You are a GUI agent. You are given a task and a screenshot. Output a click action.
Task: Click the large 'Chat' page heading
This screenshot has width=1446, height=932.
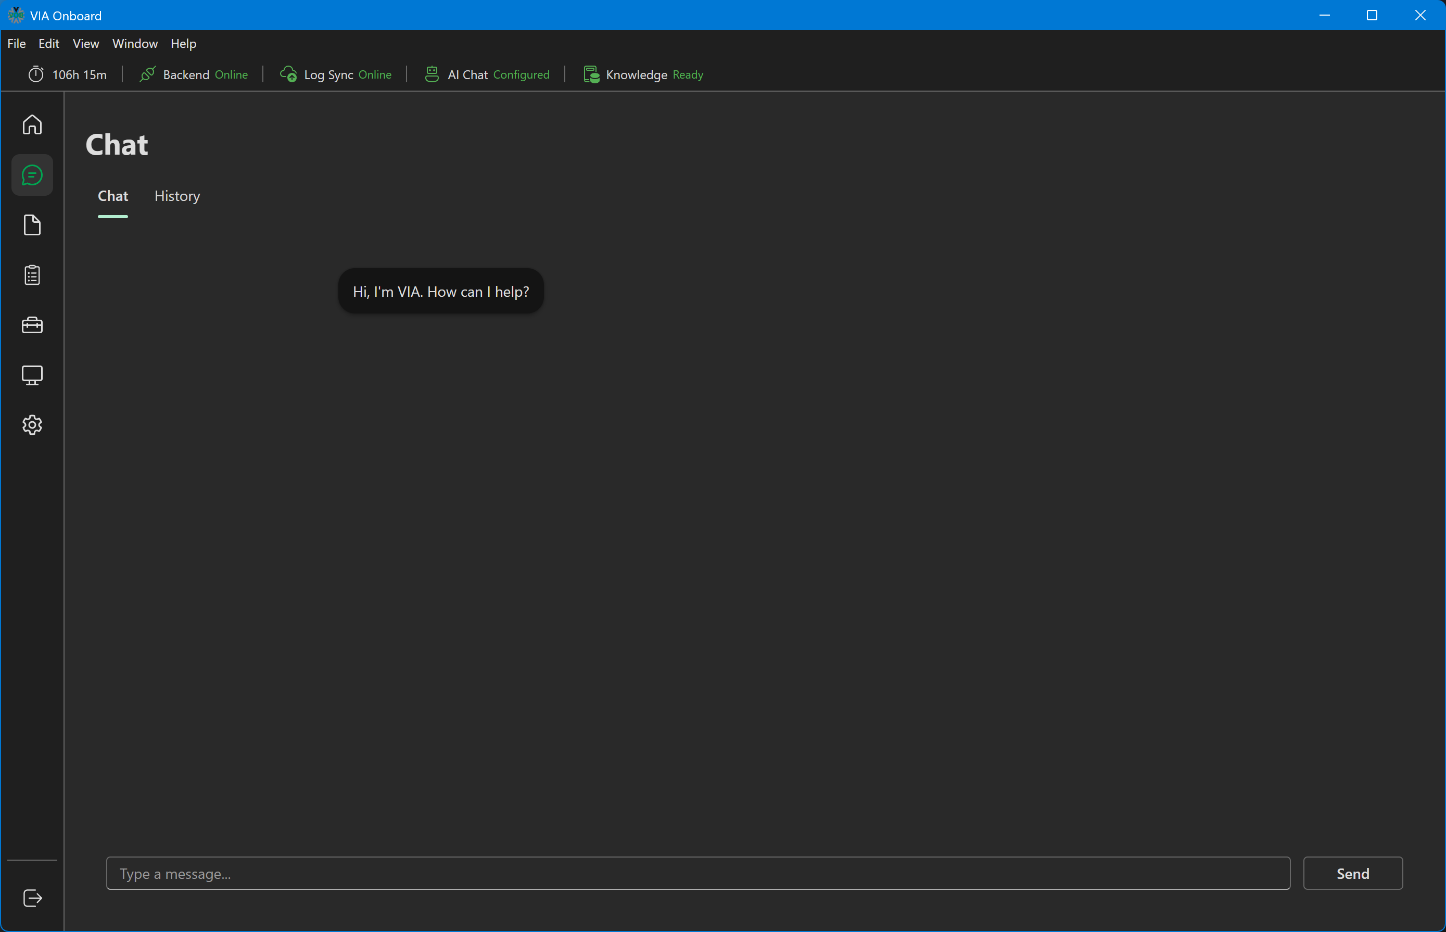click(117, 145)
